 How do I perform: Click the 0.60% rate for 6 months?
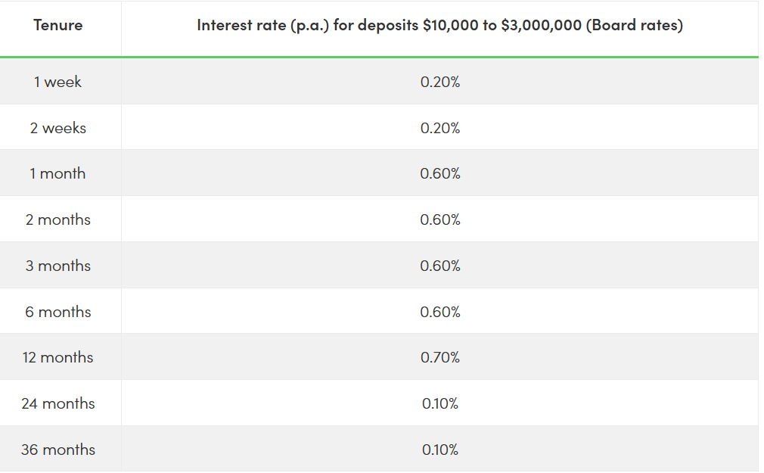(x=440, y=312)
